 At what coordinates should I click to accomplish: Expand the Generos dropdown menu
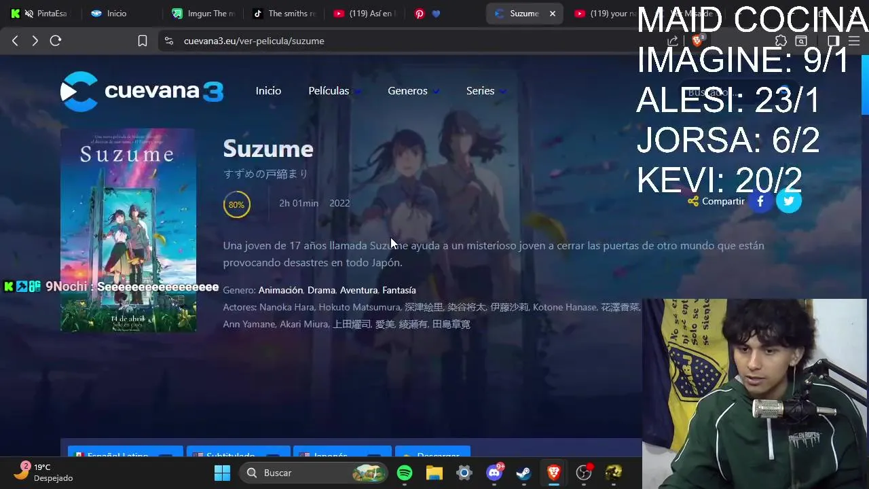[413, 90]
